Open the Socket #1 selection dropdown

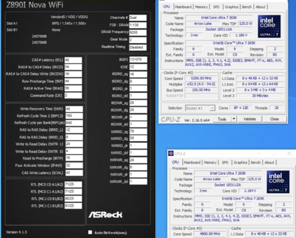coord(200,108)
